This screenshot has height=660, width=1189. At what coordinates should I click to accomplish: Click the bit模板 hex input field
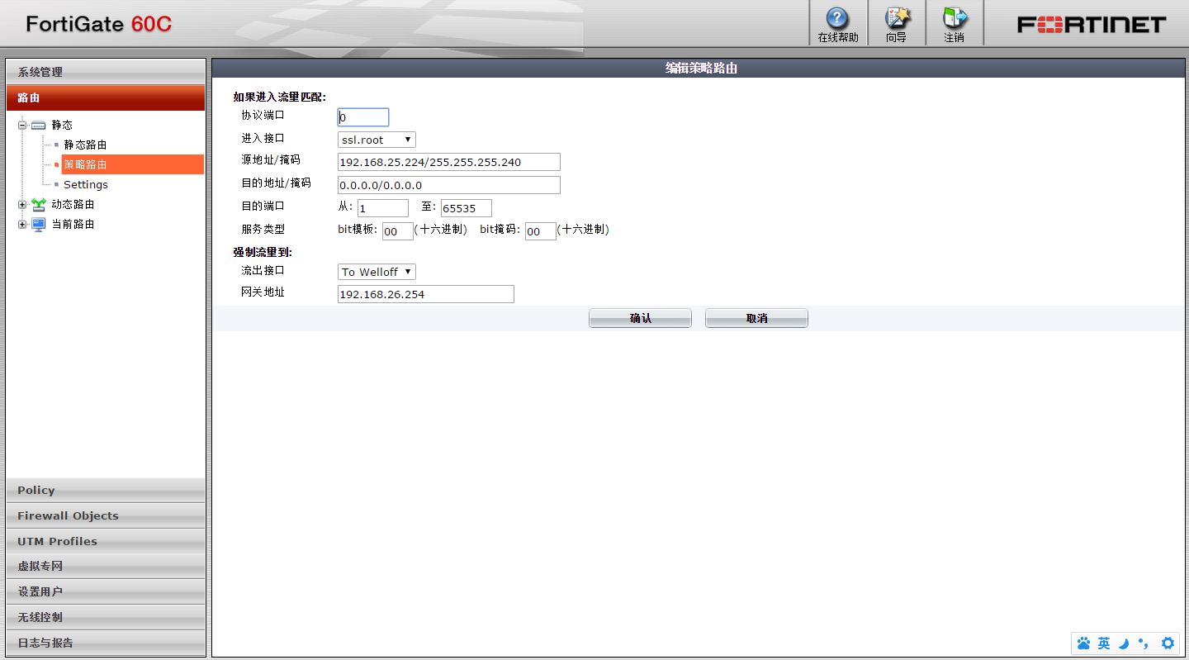pyautogui.click(x=398, y=231)
